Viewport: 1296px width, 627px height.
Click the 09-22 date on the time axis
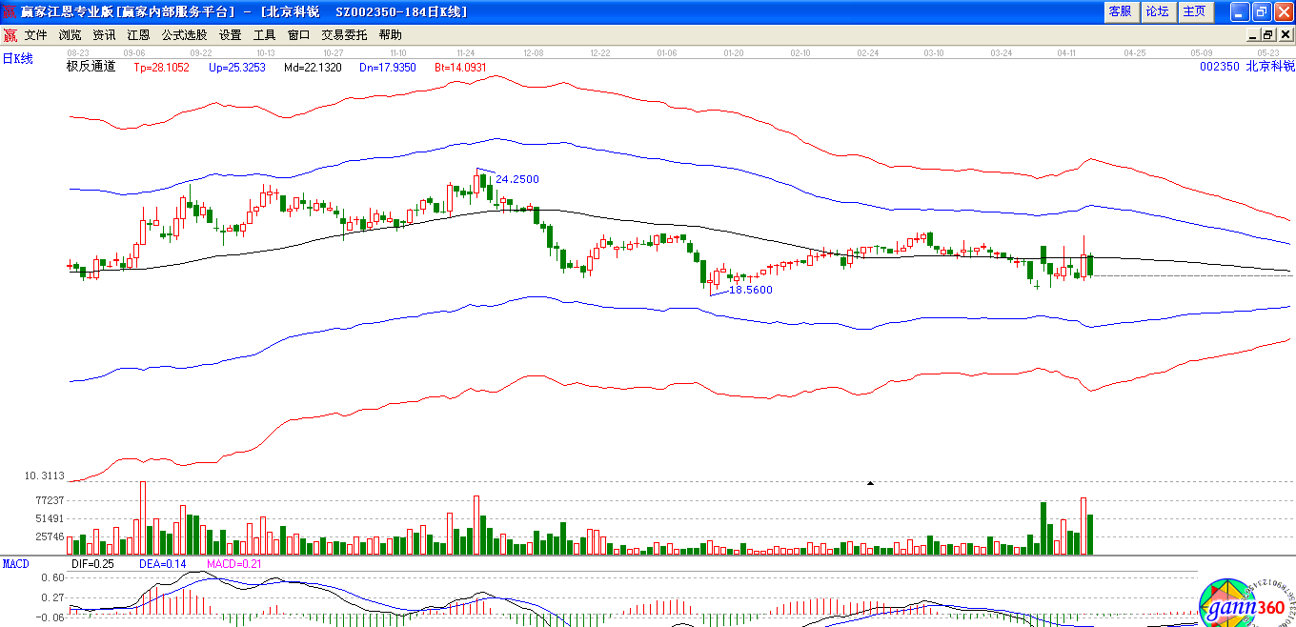(x=200, y=53)
